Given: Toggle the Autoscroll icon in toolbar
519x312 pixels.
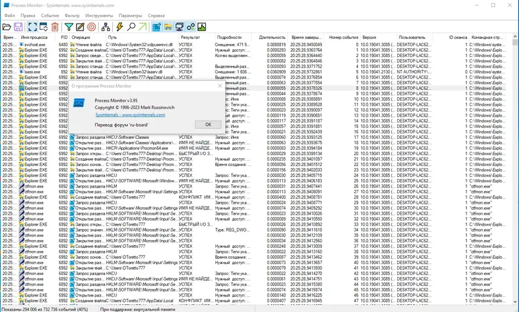Looking at the screenshot, I should [x=43, y=27].
